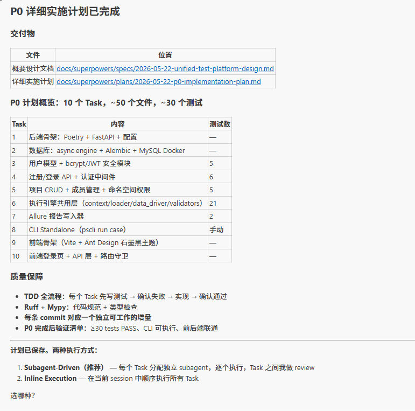Select the '用户模型 + bcrypt/JWT 安全模块' cell

(x=118, y=163)
